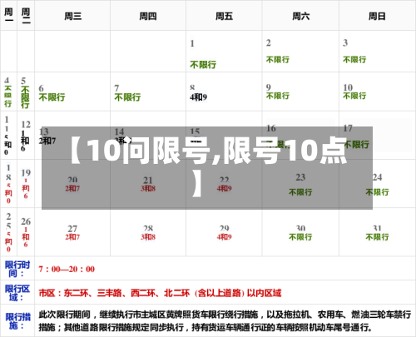Viewport: 416px width, 337px height.
Task: Select the 不限行 label under date 2
Action: [x=278, y=59]
